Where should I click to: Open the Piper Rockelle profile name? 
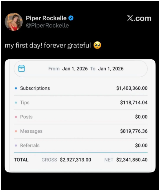tap(46, 18)
